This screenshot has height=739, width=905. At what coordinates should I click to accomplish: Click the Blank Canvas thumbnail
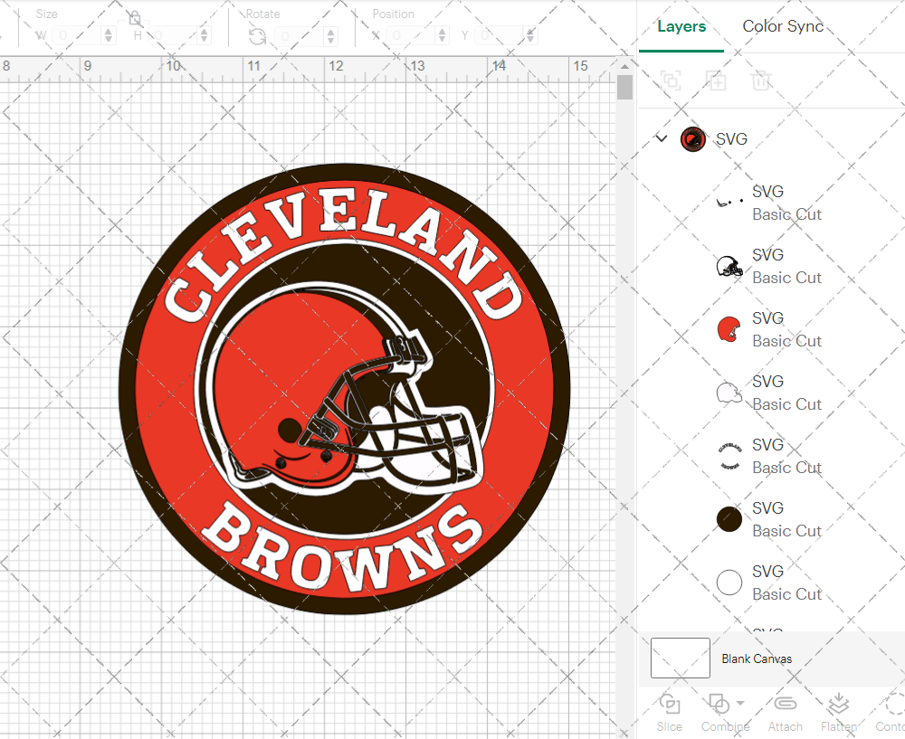click(680, 658)
